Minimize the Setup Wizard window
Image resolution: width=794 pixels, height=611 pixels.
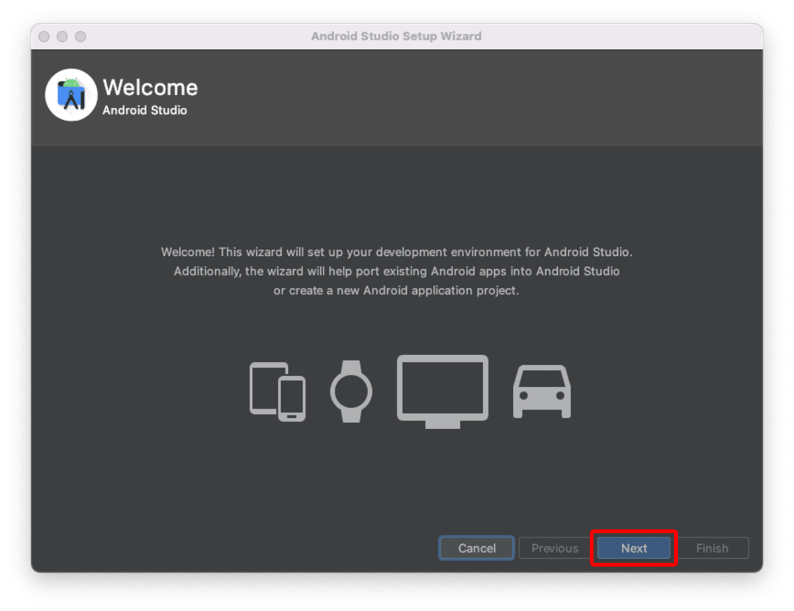pos(62,36)
